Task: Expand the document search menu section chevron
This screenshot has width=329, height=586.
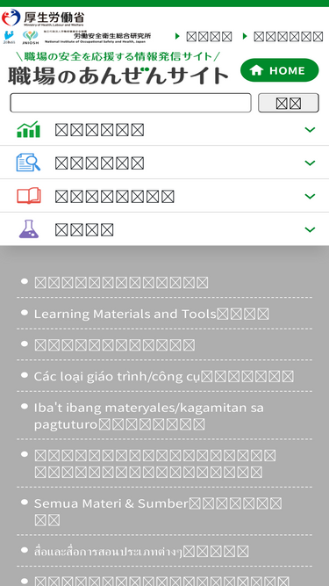Action: point(310,163)
